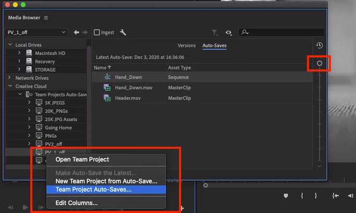Screen dimensions: 356x213
Task: Expand the Network Drives section
Action: (x=9, y=78)
